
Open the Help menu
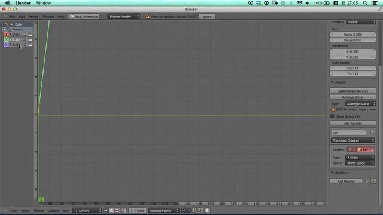tap(61, 17)
